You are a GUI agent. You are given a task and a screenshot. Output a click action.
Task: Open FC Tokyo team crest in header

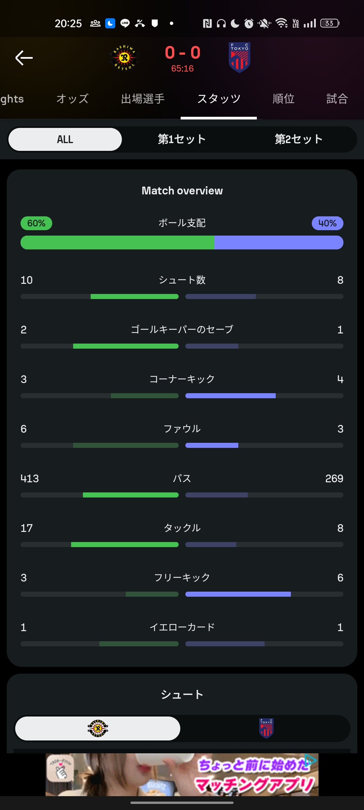tap(239, 58)
